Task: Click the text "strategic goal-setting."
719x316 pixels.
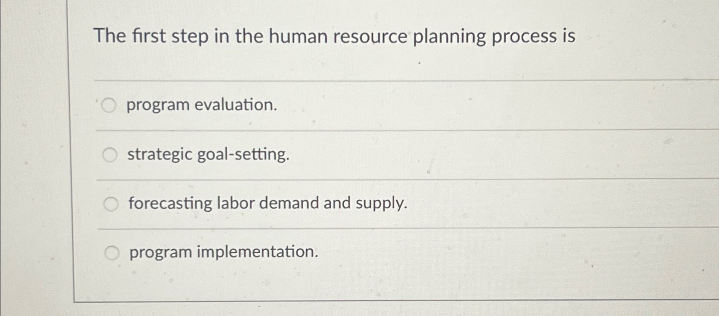Action: point(208,155)
